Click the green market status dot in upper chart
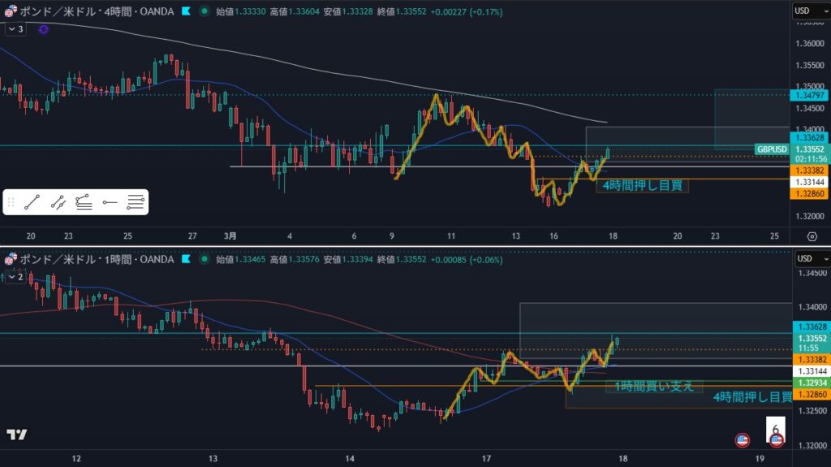The image size is (831, 467). 203,11
